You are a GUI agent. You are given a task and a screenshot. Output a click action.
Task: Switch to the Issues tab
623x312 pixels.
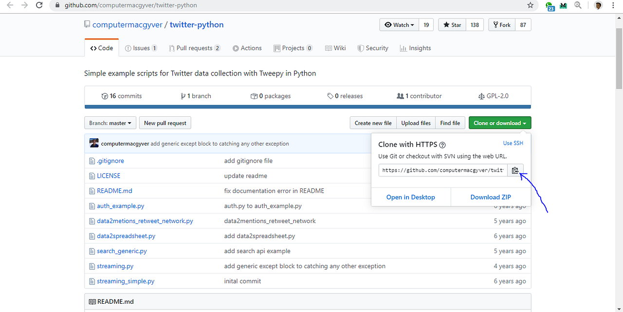coord(141,48)
